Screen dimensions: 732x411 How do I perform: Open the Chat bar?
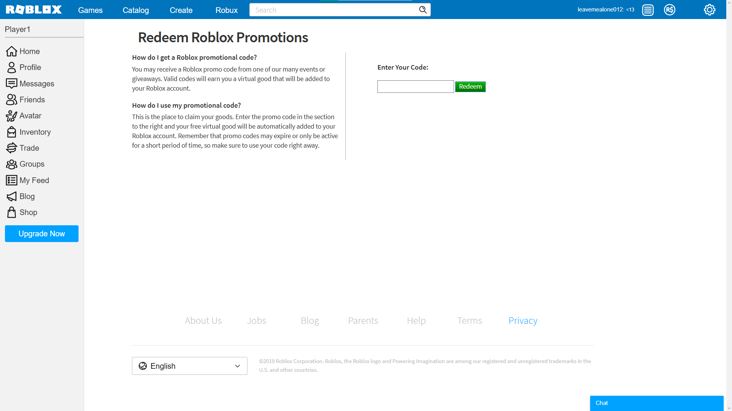657,403
